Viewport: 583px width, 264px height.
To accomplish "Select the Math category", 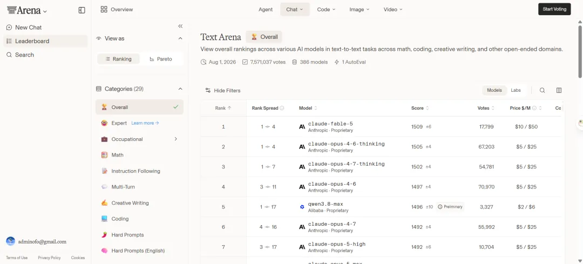I will (x=139, y=155).
